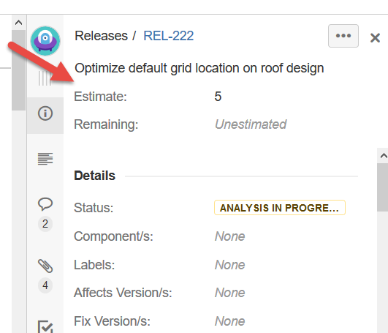Open the REL-222 issue link
Screen dimensions: 388x333
click(x=169, y=36)
